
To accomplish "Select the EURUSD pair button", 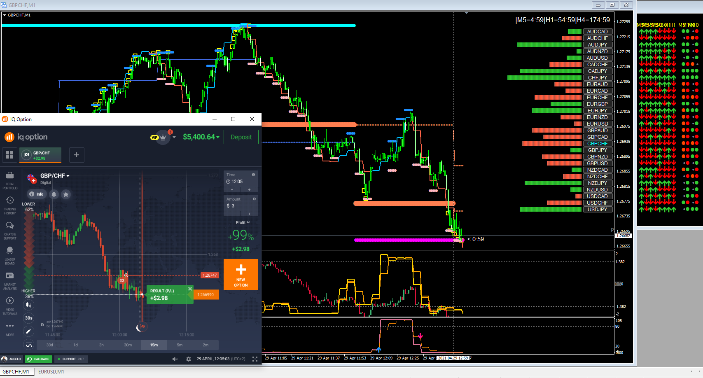I will pos(598,124).
